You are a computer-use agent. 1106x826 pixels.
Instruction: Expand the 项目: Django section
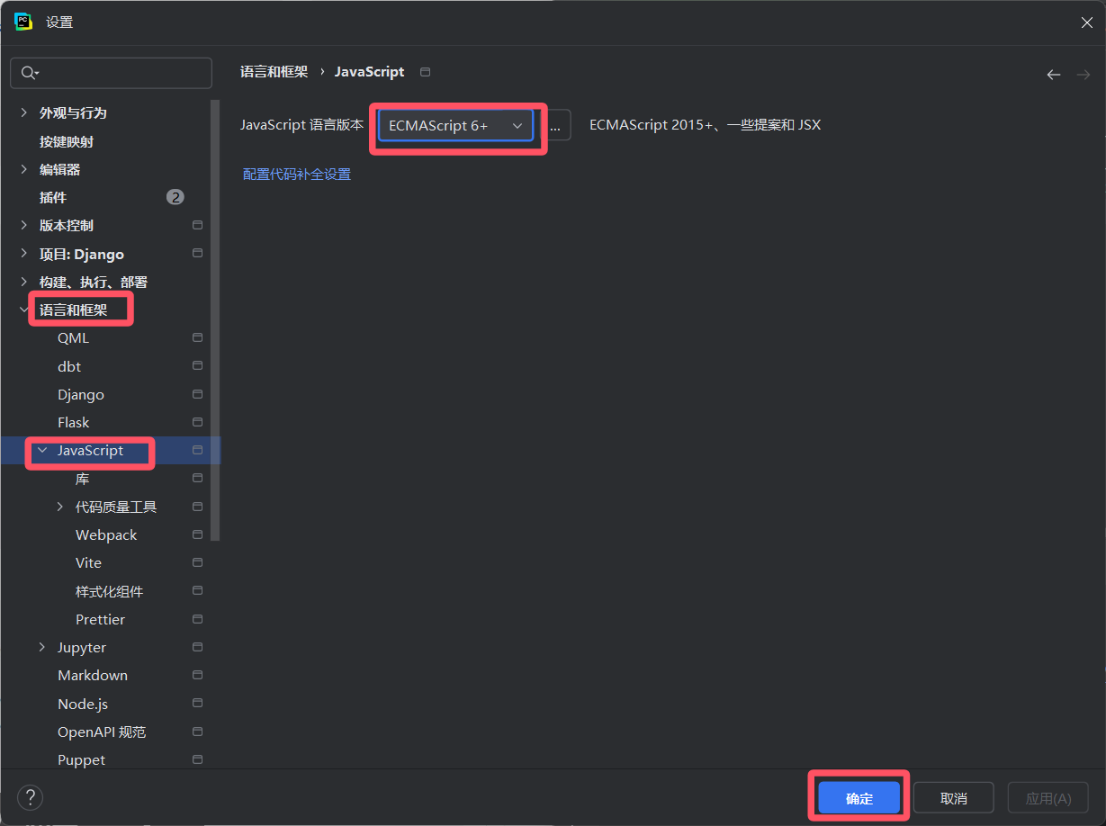24,254
